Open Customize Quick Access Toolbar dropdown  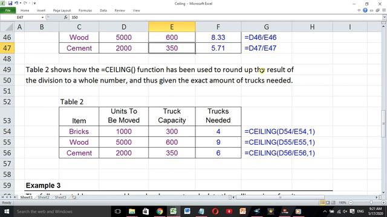click(x=34, y=3)
